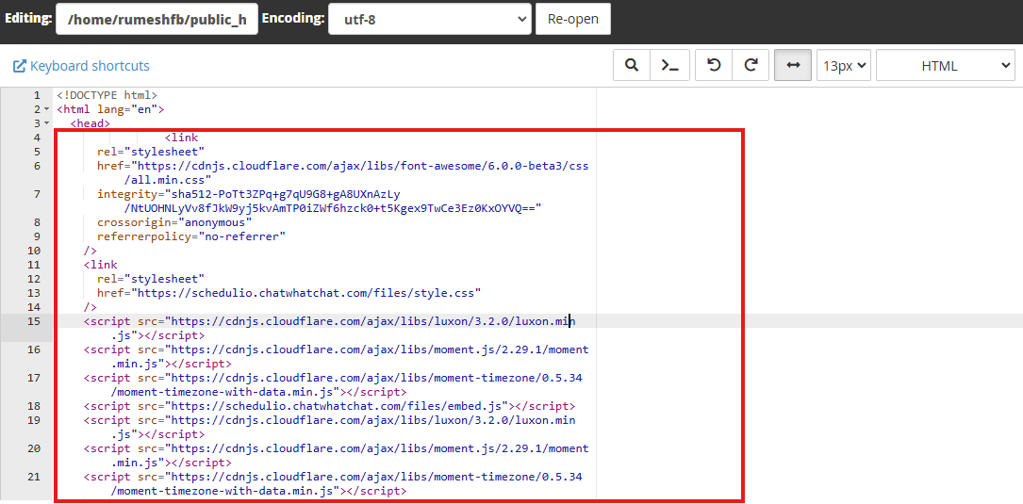1023x504 pixels.
Task: Collapse the head tag fold on line 3
Action: tap(47, 123)
